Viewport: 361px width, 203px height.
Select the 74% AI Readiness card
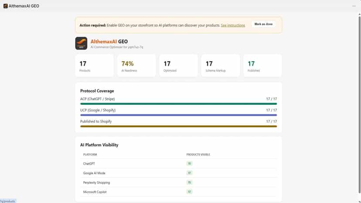pyautogui.click(x=136, y=66)
